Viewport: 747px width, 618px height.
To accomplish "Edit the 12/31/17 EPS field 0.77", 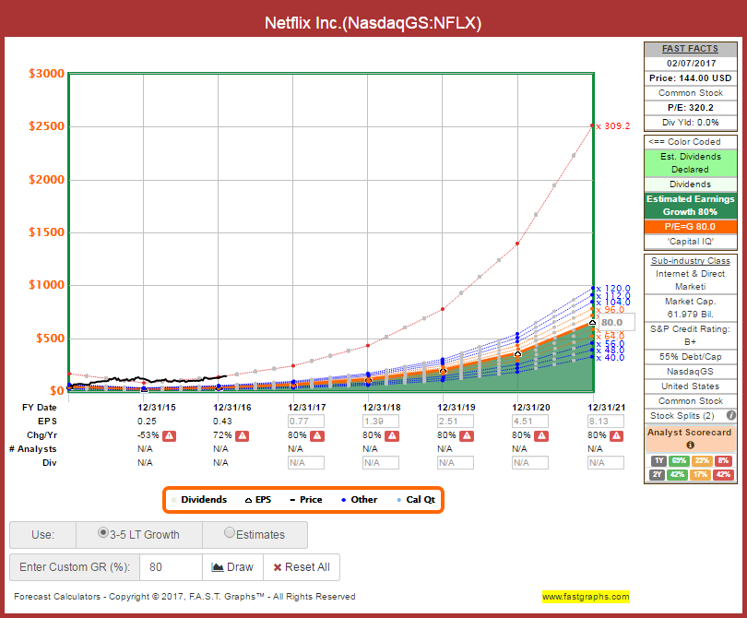I will click(306, 422).
